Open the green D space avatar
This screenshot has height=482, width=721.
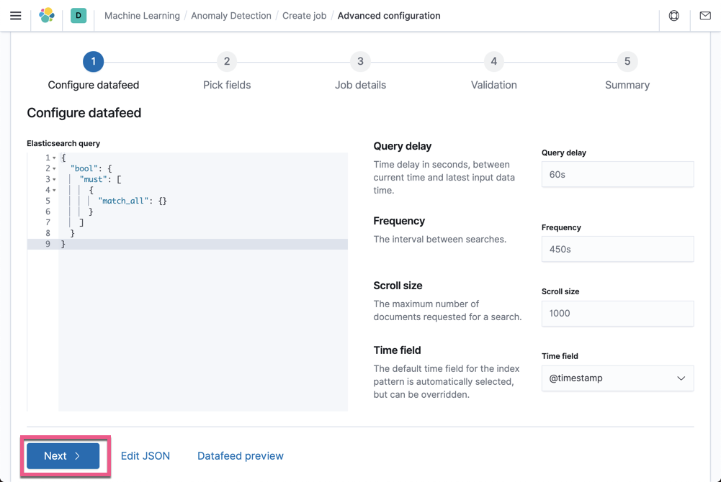79,15
